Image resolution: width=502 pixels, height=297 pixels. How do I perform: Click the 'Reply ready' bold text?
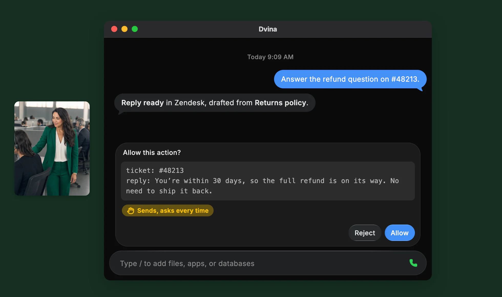coord(142,103)
